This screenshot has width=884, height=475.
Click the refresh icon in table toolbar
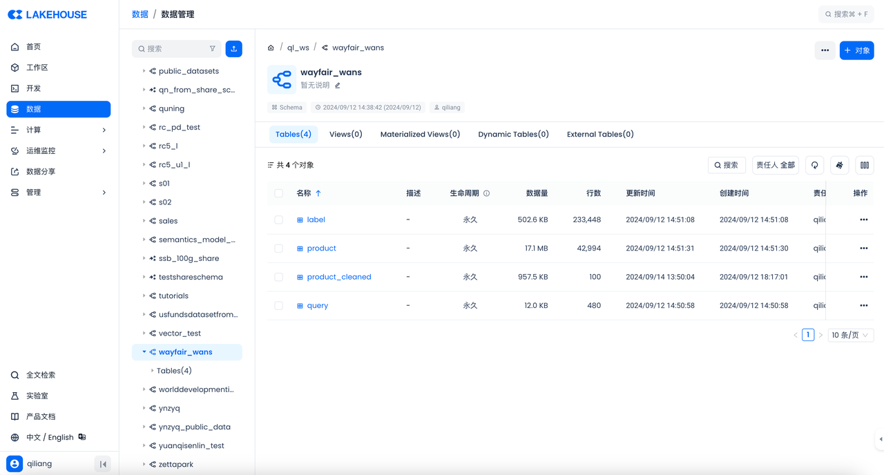pos(814,165)
